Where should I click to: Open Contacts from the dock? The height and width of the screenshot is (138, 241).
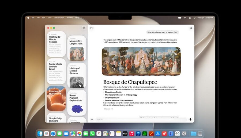(105, 134)
